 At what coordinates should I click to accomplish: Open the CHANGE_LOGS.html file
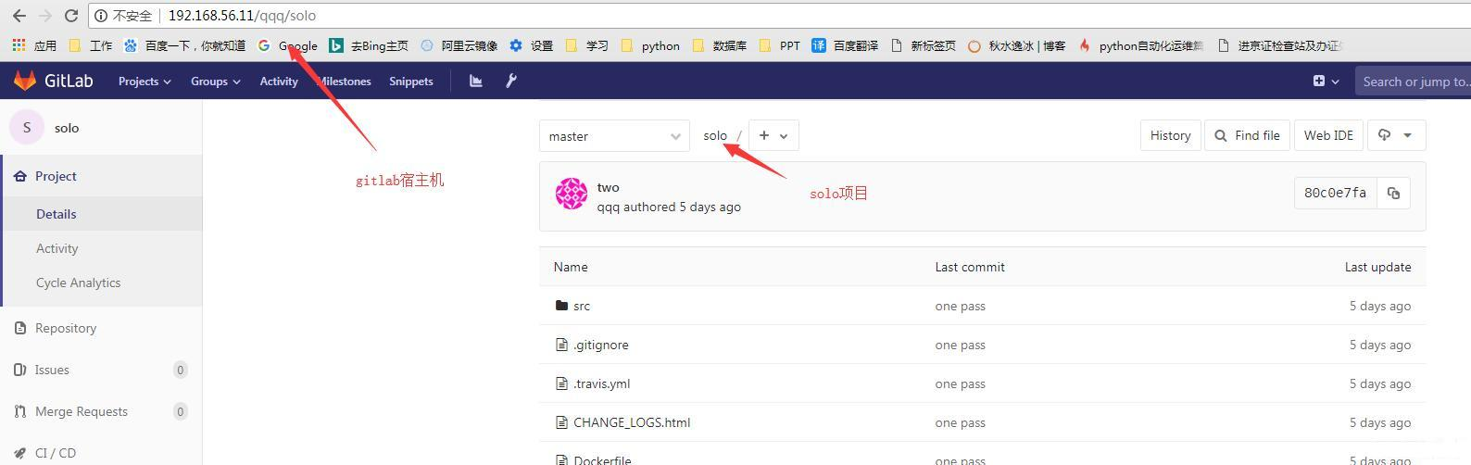click(x=632, y=422)
